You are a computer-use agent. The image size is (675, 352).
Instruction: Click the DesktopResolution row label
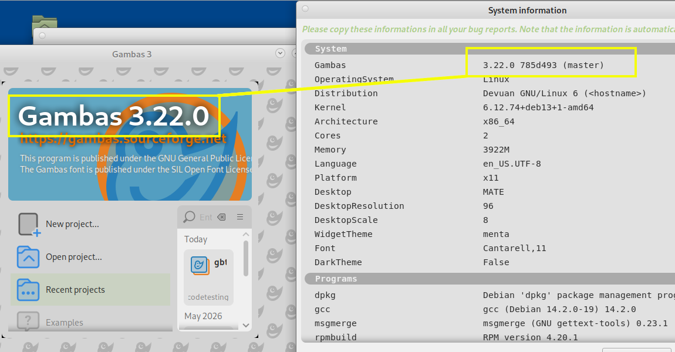click(359, 206)
